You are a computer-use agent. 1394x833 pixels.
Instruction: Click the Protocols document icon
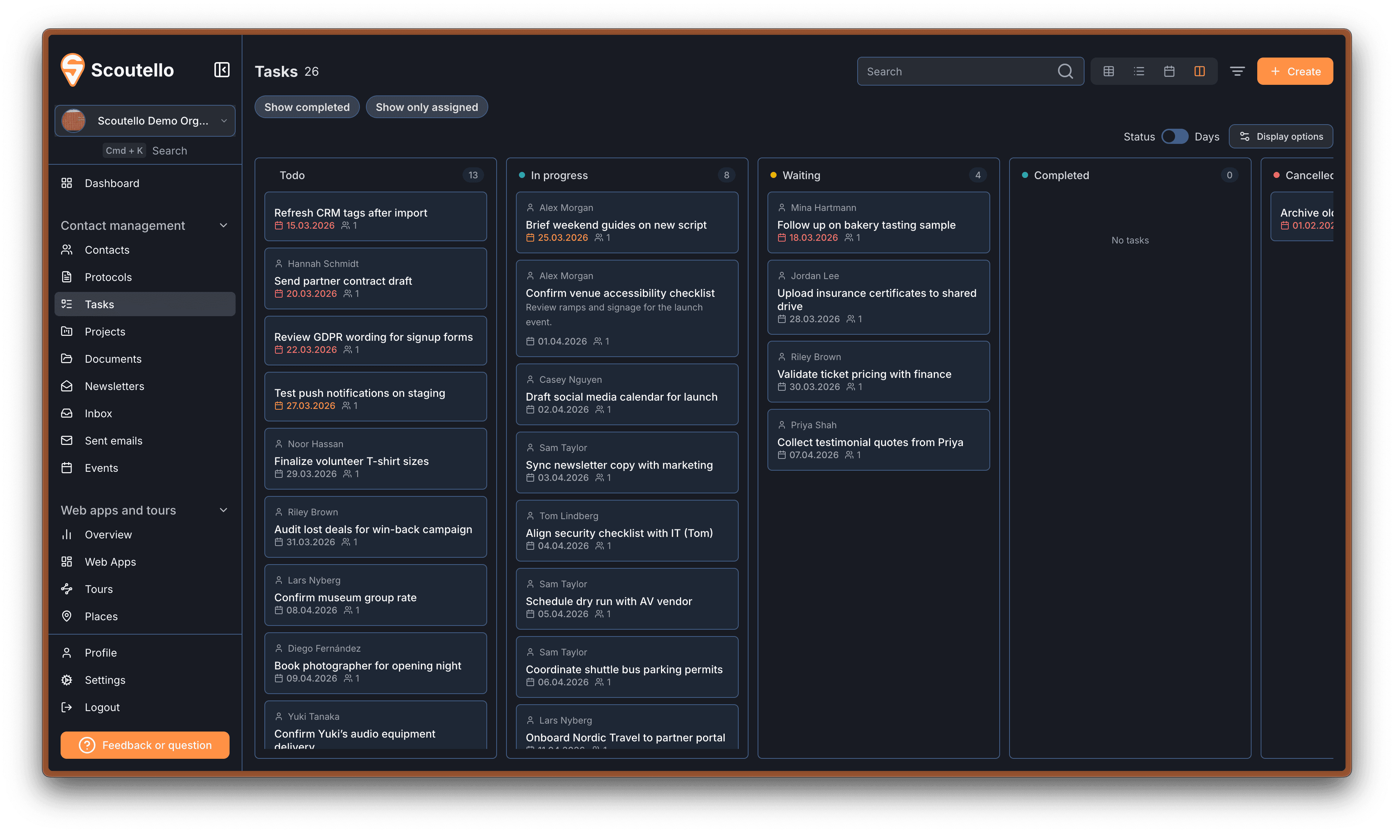coord(67,277)
